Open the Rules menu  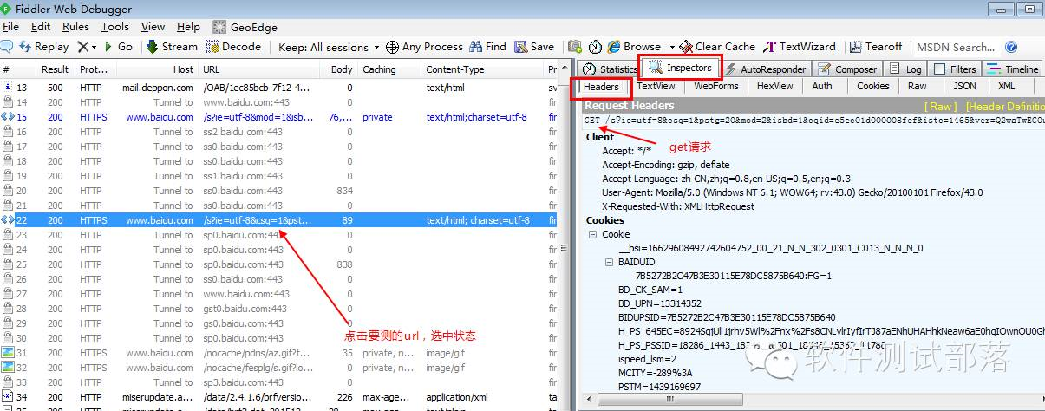(75, 27)
